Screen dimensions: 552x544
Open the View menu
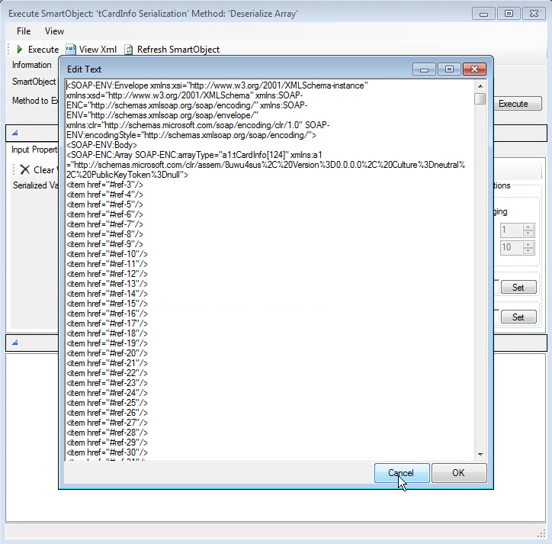(54, 31)
